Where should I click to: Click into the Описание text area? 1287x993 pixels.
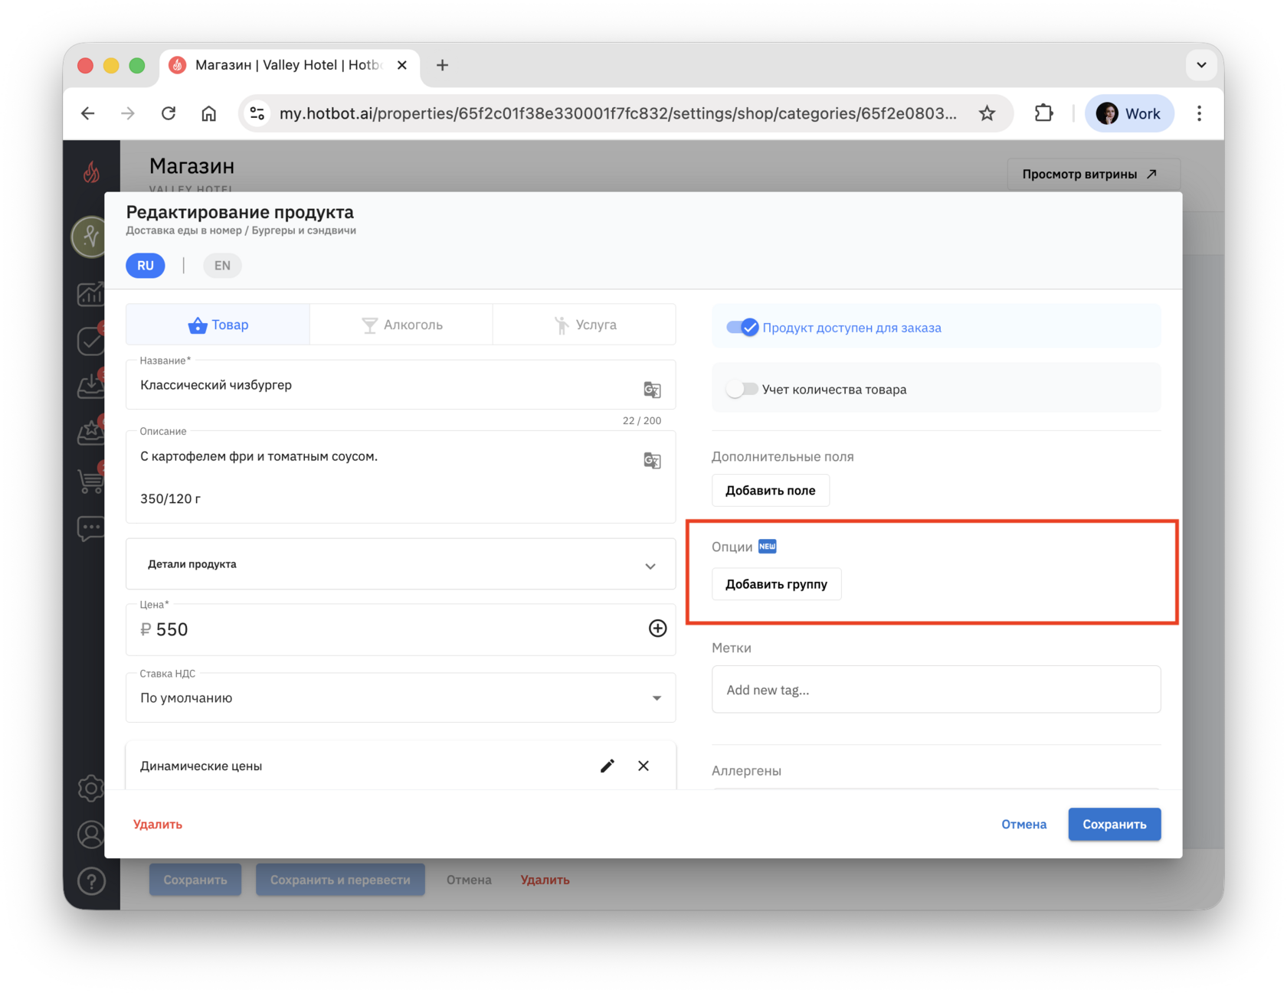pyautogui.click(x=401, y=477)
